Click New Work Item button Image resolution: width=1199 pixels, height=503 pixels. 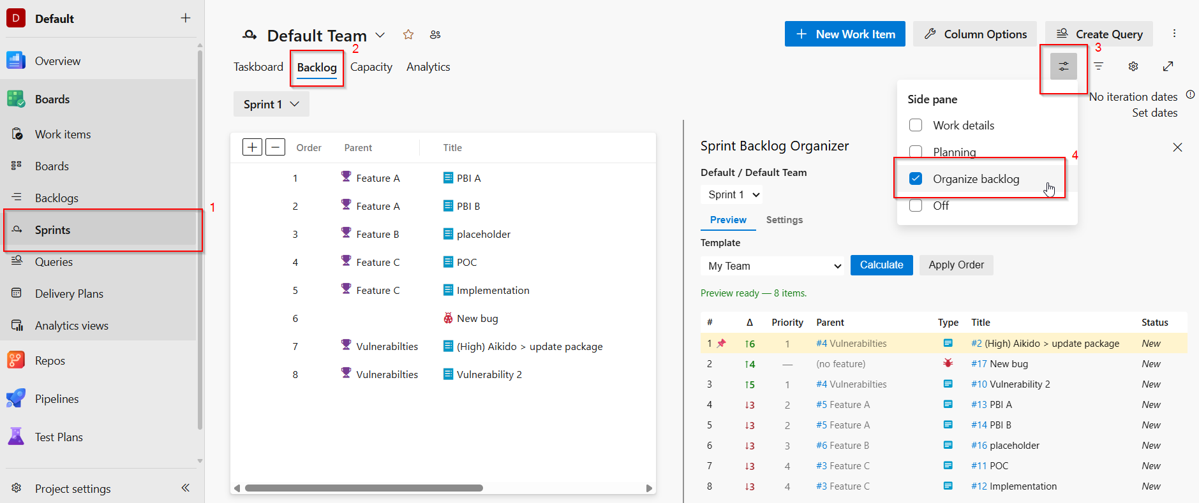pos(845,34)
